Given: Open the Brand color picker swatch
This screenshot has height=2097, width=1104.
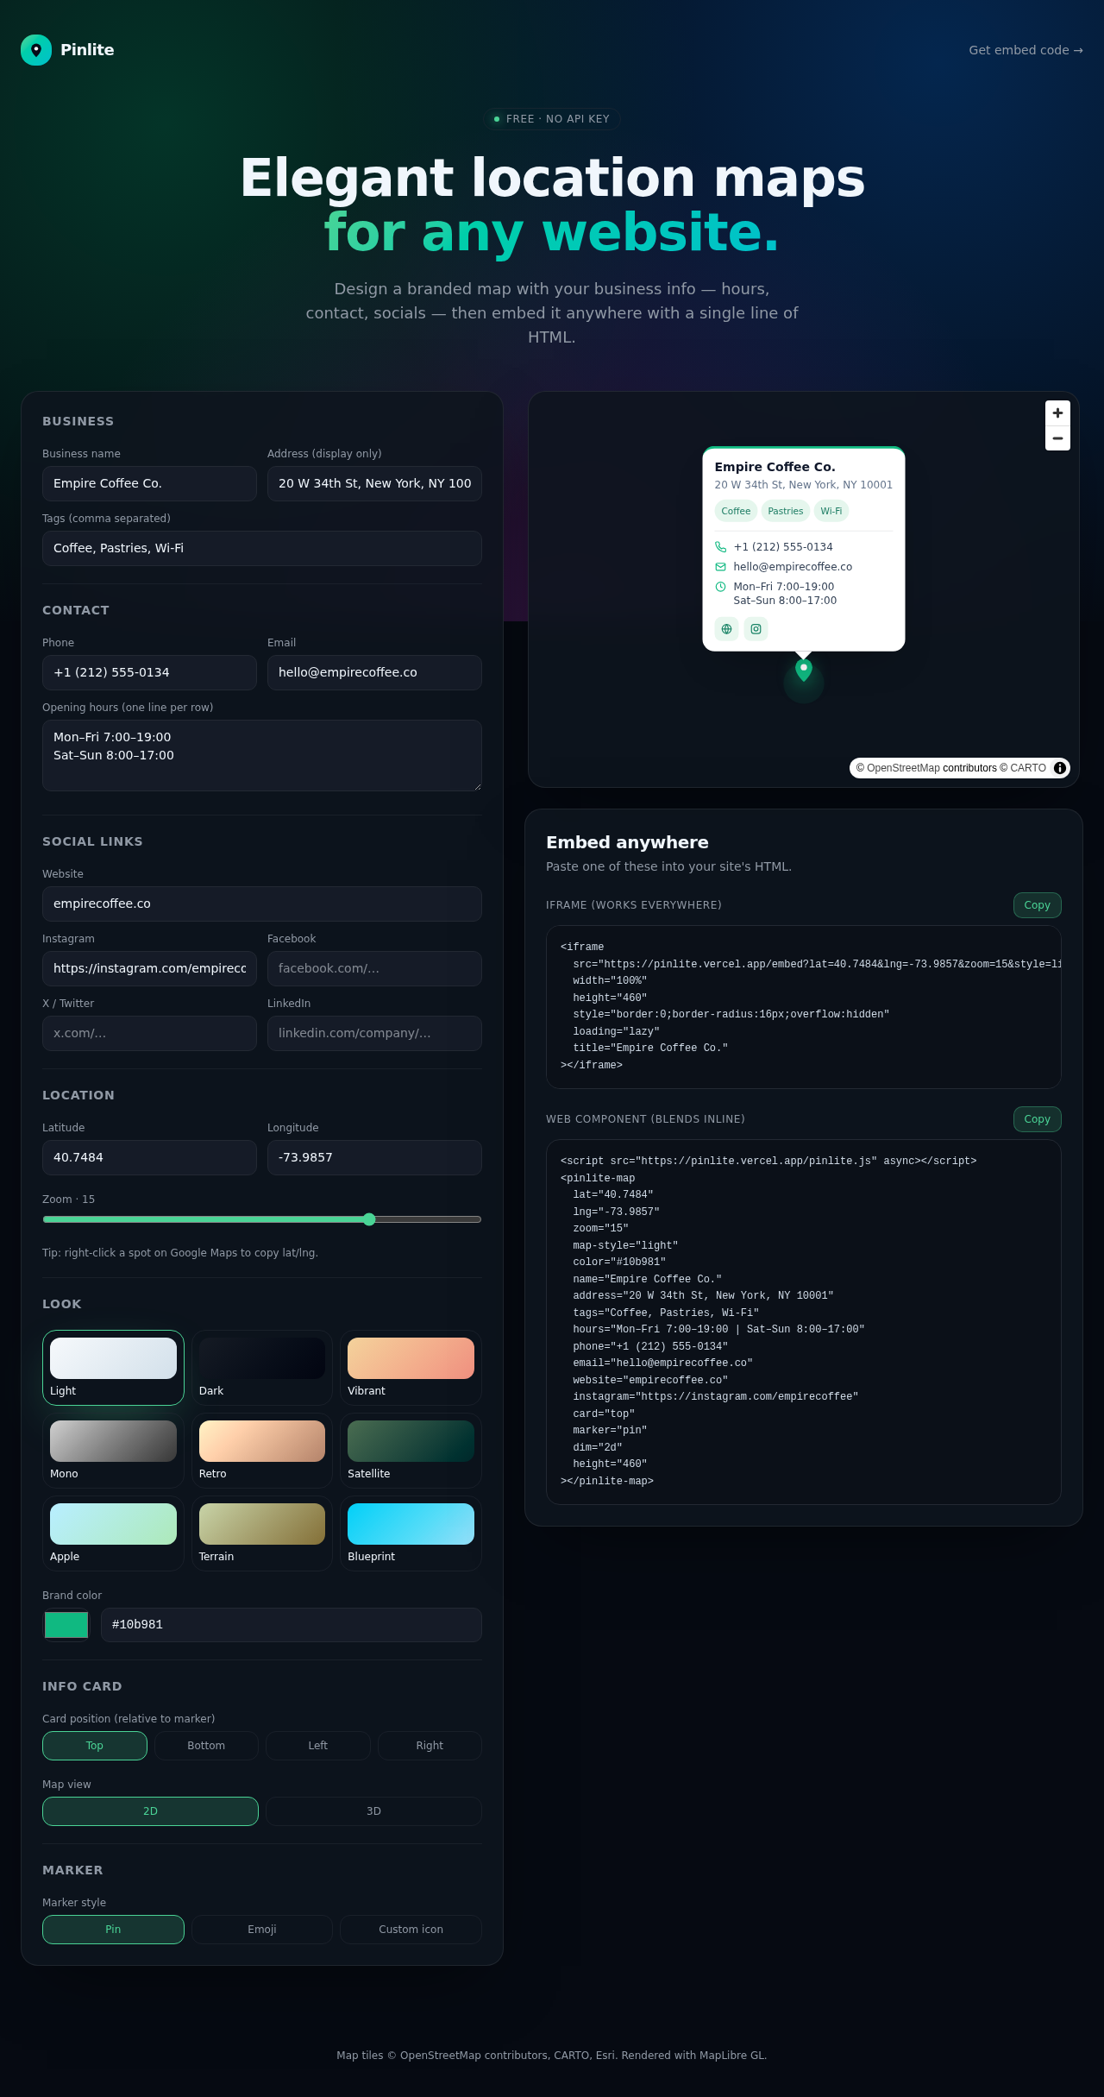Looking at the screenshot, I should click(66, 1625).
